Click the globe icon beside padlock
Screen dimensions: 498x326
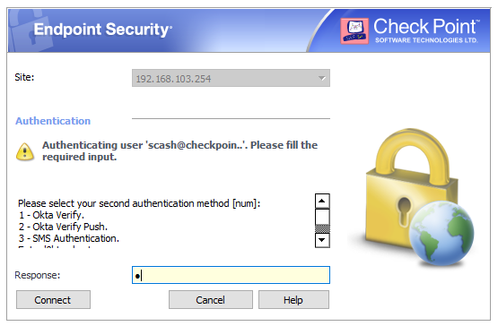click(441, 233)
